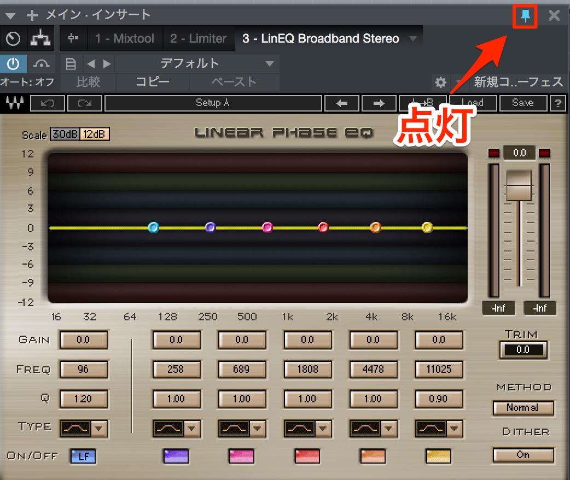Click the Waves redo button
Viewport: 570px width, 480px height.
coord(85,103)
